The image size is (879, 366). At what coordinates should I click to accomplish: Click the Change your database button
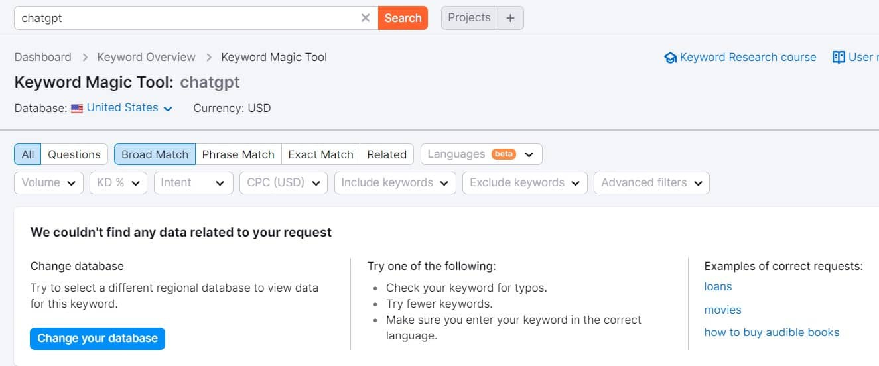click(x=98, y=338)
